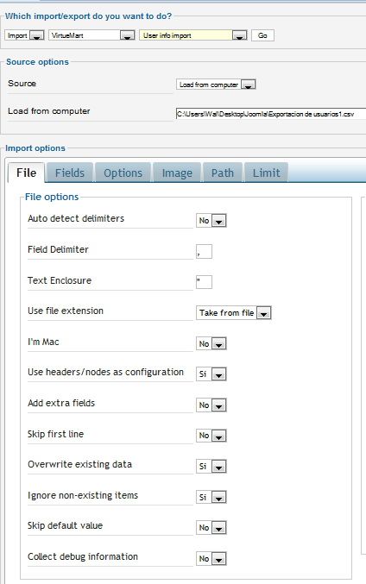Image resolution: width=366 pixels, height=584 pixels.
Task: Select the Limit tab
Action: coord(266,173)
